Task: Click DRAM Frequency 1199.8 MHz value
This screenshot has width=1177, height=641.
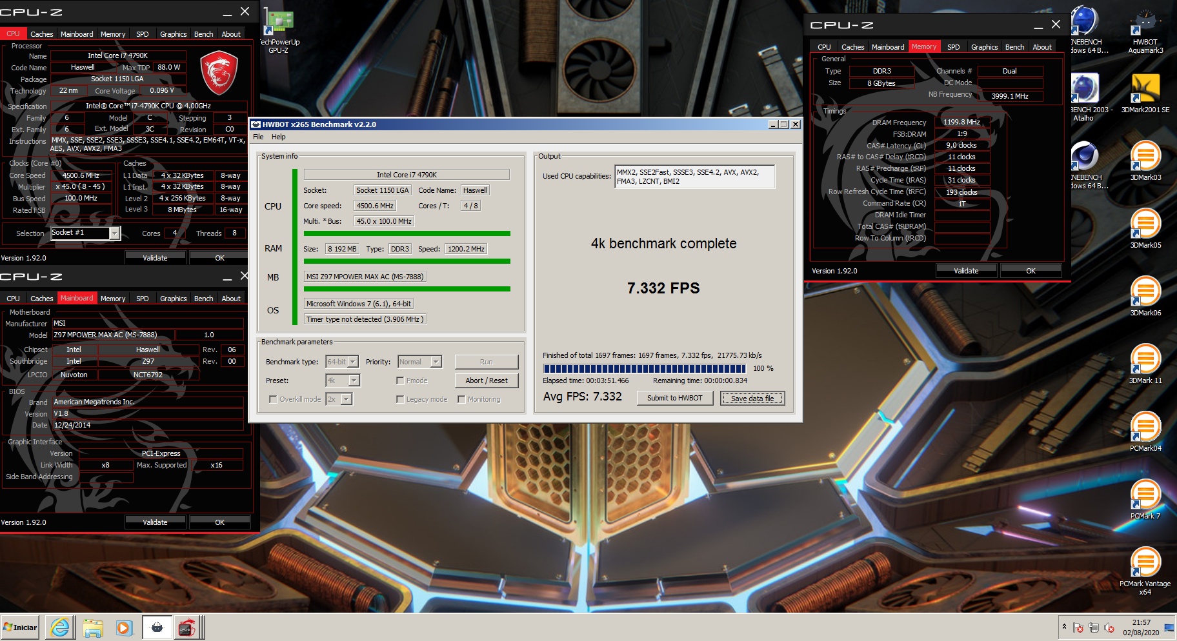Action: click(961, 122)
